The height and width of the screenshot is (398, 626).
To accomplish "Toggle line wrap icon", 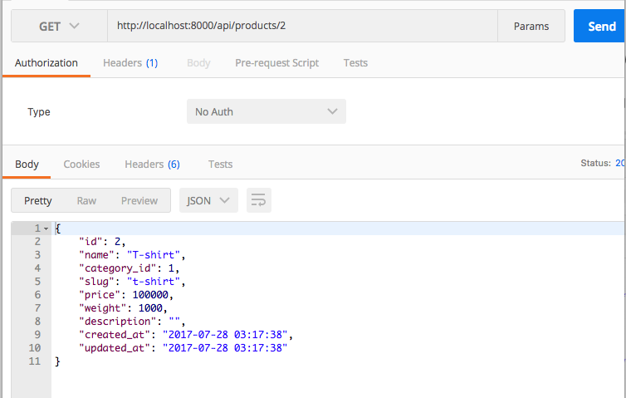I will coord(259,200).
